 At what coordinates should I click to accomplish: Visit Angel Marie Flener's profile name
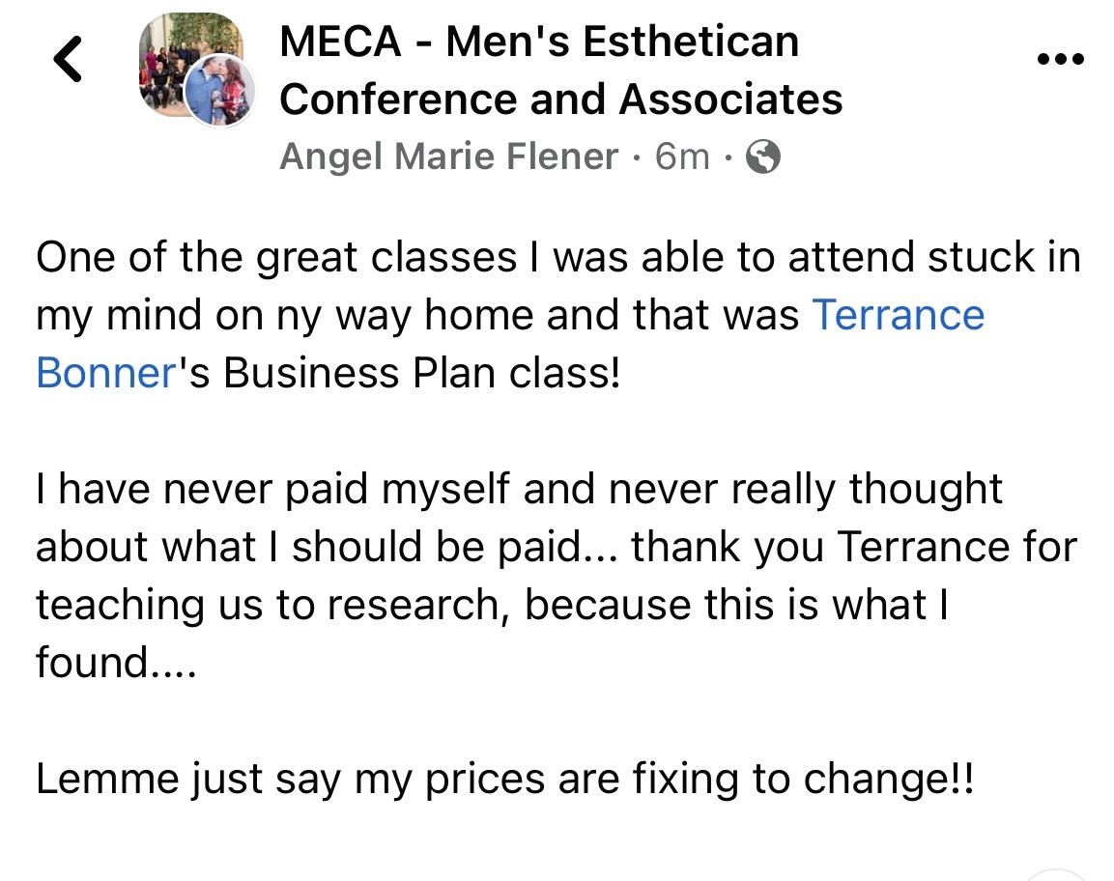click(449, 156)
